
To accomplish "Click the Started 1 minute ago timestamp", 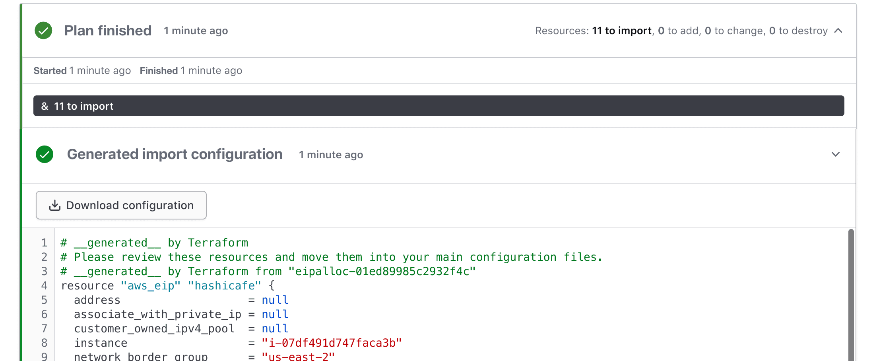I will tap(82, 70).
